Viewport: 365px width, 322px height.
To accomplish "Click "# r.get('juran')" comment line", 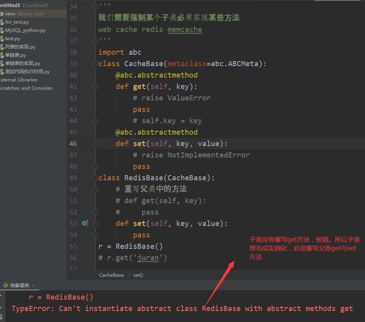I will (x=133, y=258).
